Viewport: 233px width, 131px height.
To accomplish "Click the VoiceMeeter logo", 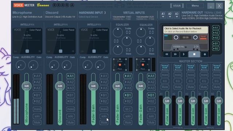I will 24,5.
